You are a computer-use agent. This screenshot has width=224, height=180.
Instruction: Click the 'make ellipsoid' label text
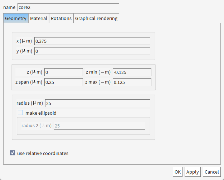pos(41,113)
